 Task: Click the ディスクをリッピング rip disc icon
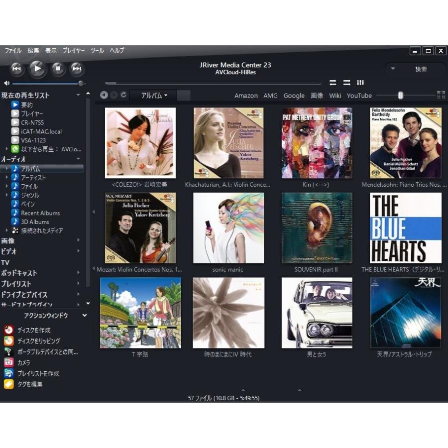pos(8,341)
